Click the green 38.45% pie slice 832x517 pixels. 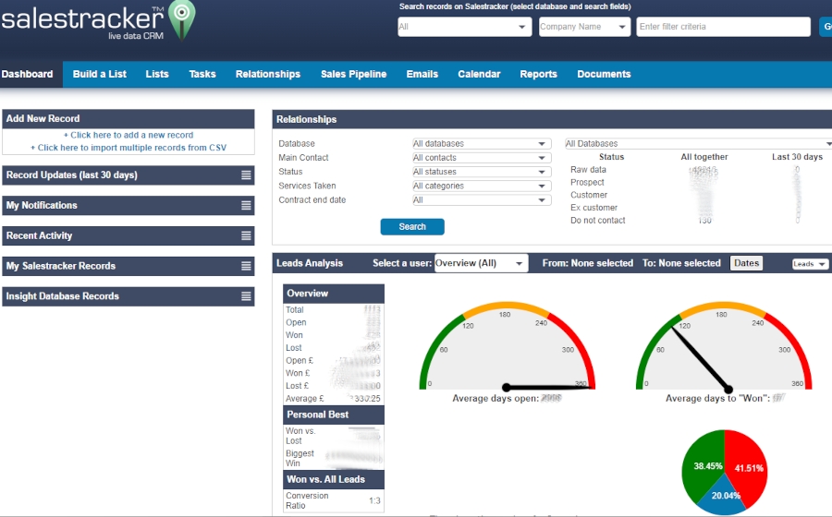pos(704,465)
